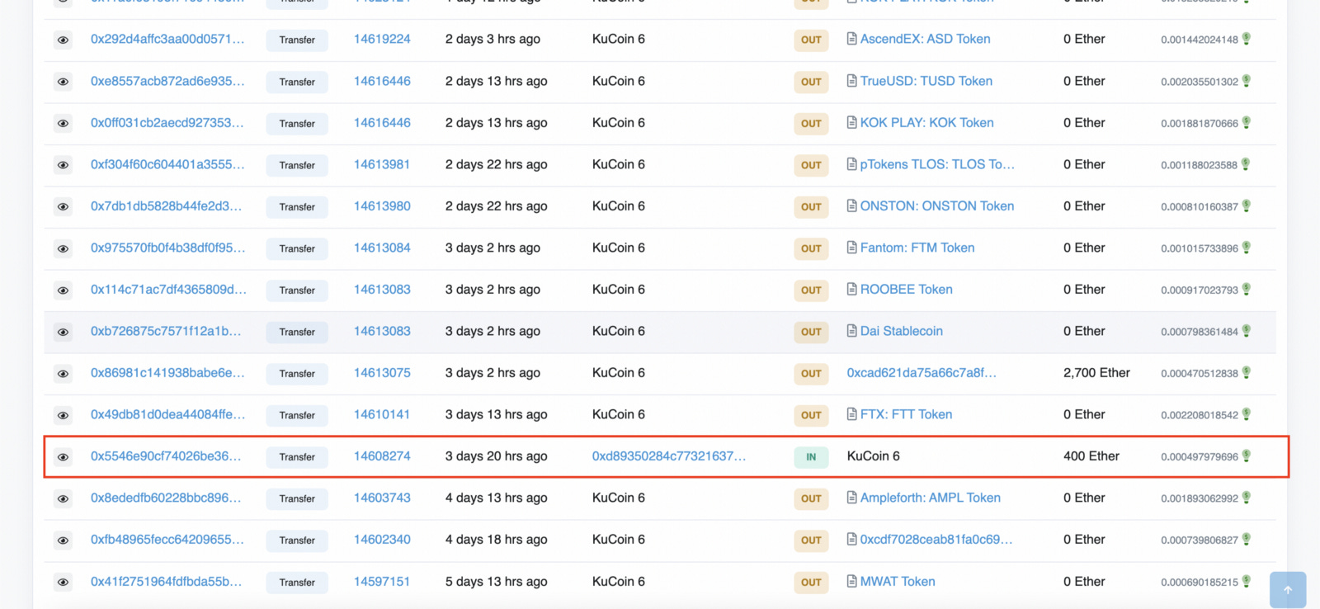This screenshot has height=609, width=1320.
Task: Click OUT badge in the 2,700 Ether row
Action: pos(811,374)
